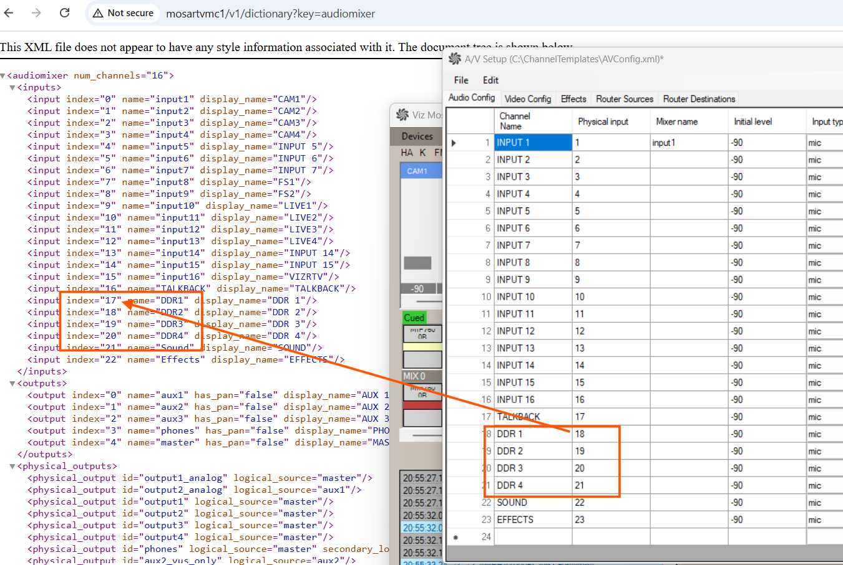The height and width of the screenshot is (565, 843).
Task: Open the Router Destinations tab
Action: 699,99
